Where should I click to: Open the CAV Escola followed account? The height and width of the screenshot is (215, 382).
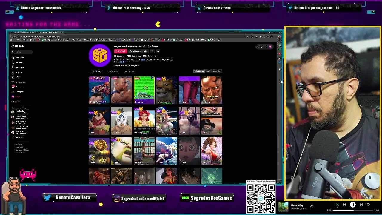coord(19,112)
